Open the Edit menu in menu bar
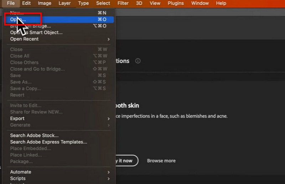 click(x=26, y=3)
